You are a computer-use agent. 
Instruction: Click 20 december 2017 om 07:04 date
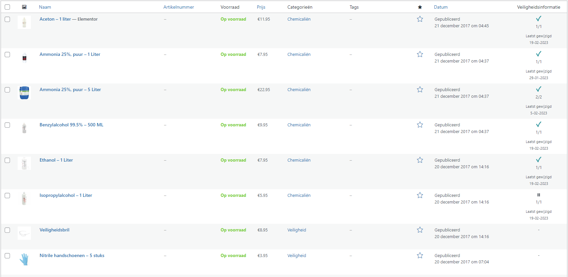[x=462, y=262]
